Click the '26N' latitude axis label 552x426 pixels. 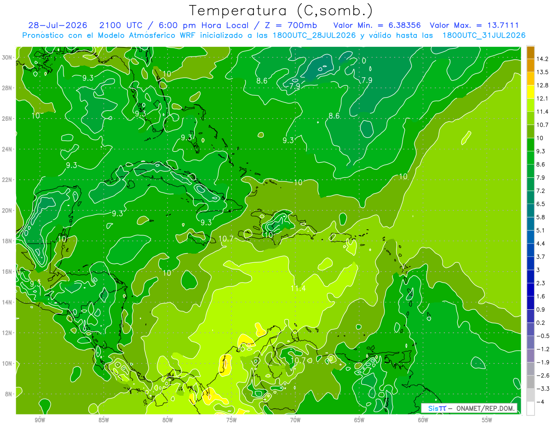click(7, 119)
